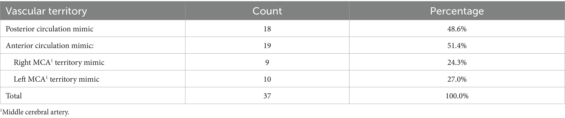The height and width of the screenshot is (118, 565).
Task: Click the 100.0% total percentage cell
Action: click(x=457, y=96)
